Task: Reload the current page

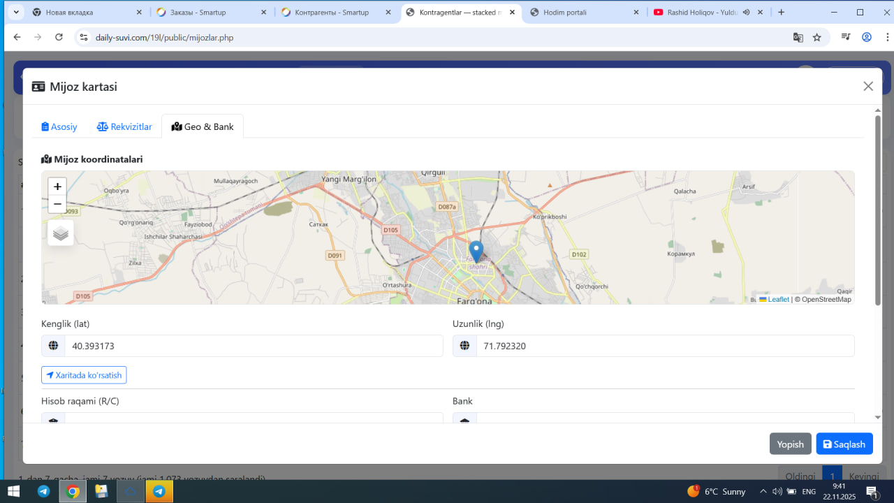Action: (59, 38)
